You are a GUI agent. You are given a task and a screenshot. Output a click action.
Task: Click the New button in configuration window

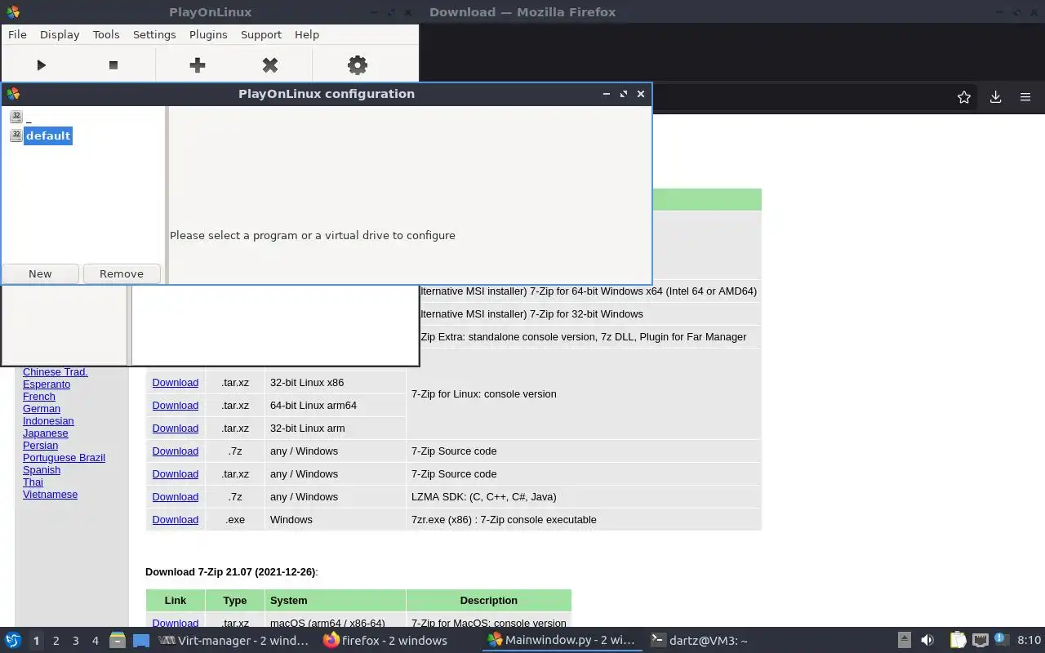(x=40, y=273)
